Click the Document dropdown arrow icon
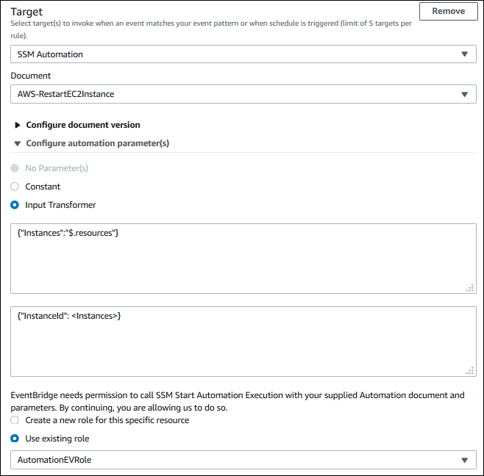 coord(463,94)
